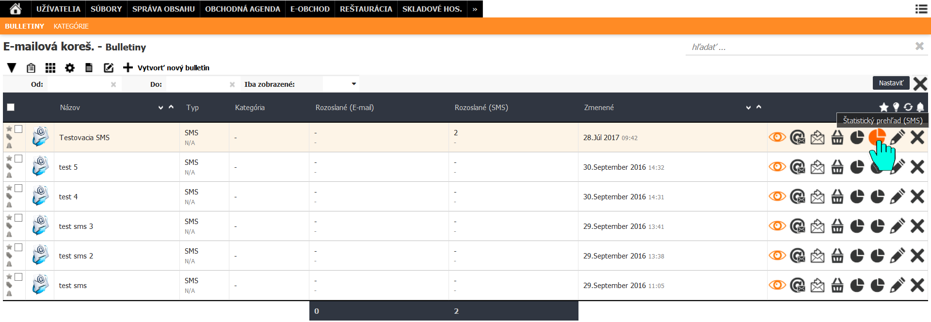931x322 pixels.
Task: Sort Názov column descending with down chevron
Action: pyautogui.click(x=161, y=108)
